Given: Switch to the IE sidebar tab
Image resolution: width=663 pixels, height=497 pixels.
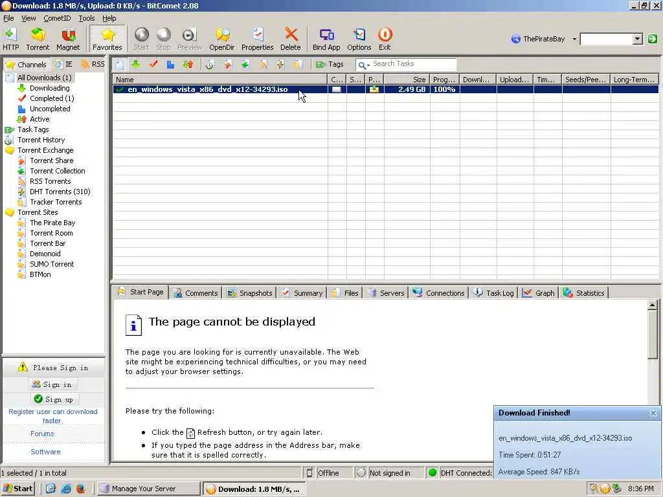Looking at the screenshot, I should tap(64, 64).
